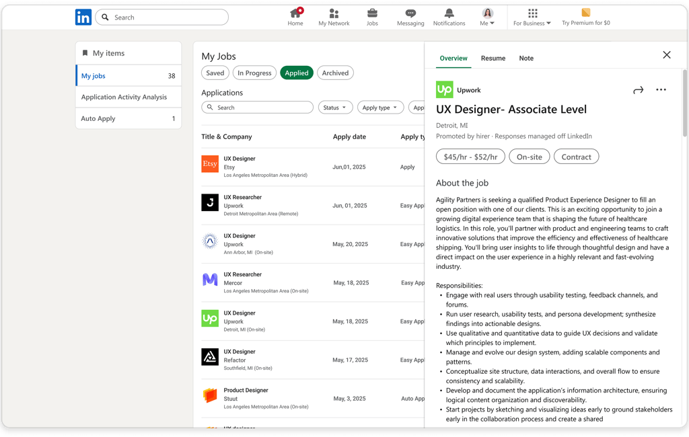Viewport: 689px width, 437px height.
Task: Open Messaging chat icon
Action: click(410, 13)
